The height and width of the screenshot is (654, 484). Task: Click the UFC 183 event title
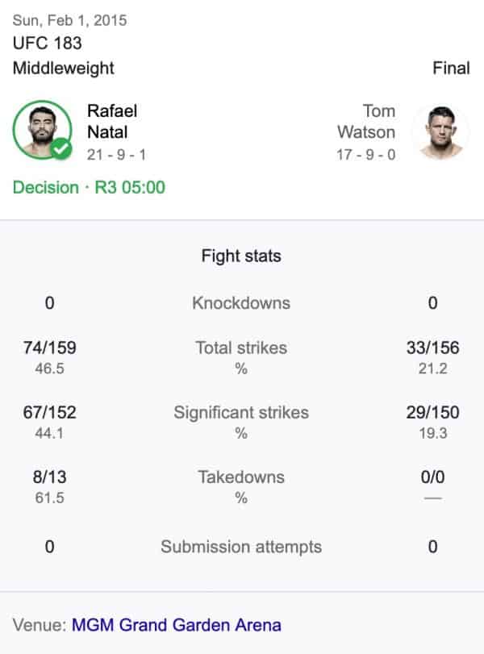[47, 43]
